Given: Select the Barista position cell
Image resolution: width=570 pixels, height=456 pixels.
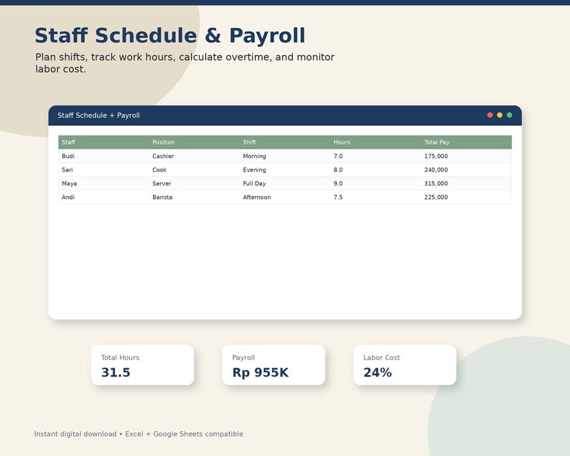Looking at the screenshot, I should (x=194, y=197).
